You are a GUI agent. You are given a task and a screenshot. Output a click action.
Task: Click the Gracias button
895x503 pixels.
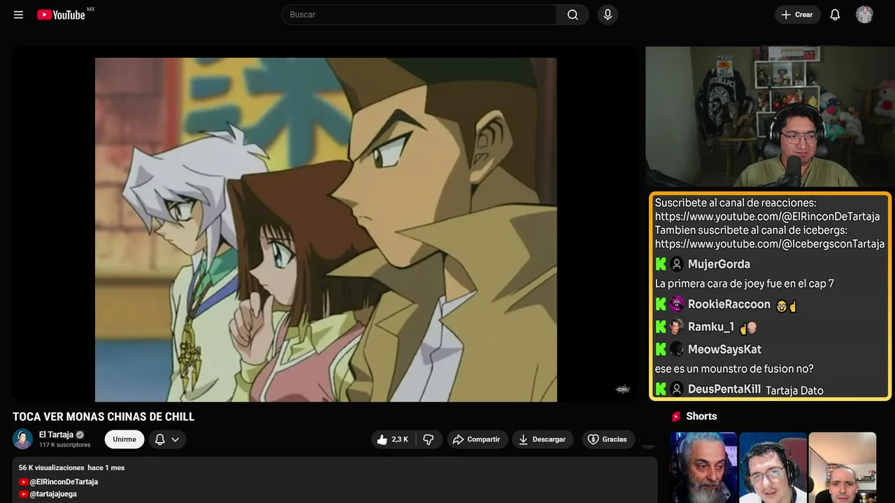pos(608,439)
